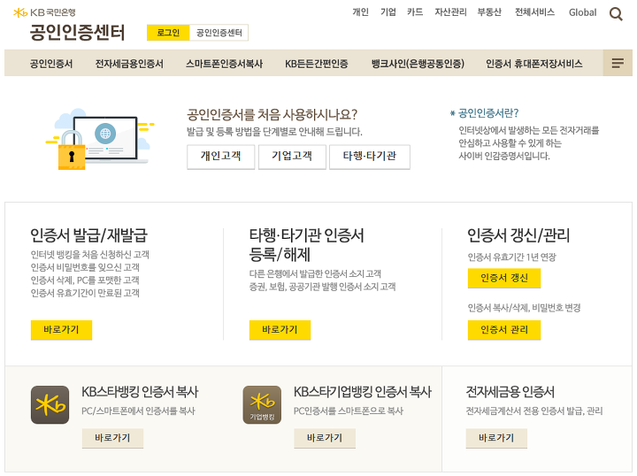Click the KB스타뱅킹 app icon

(50, 405)
